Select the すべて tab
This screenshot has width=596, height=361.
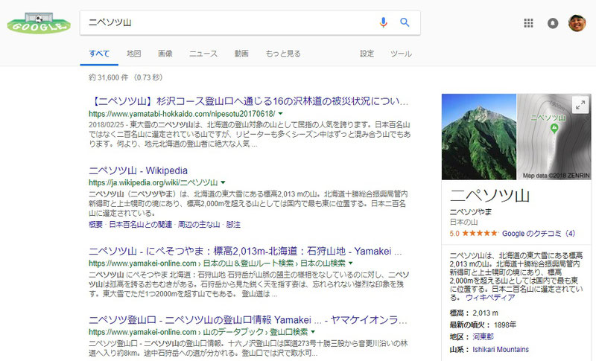(99, 54)
